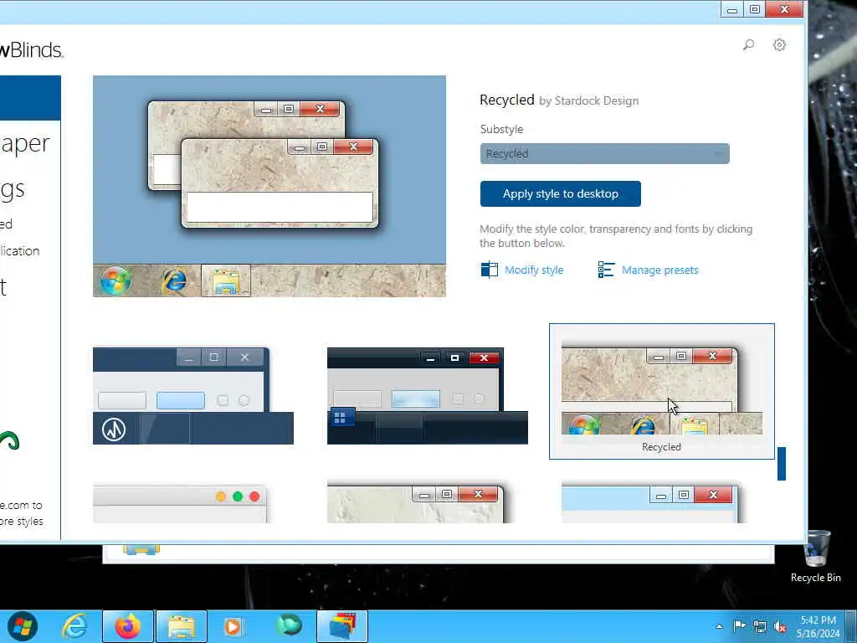Select the Recycle Bin desktop icon
Viewport: 857px width, 643px height.
click(x=816, y=557)
